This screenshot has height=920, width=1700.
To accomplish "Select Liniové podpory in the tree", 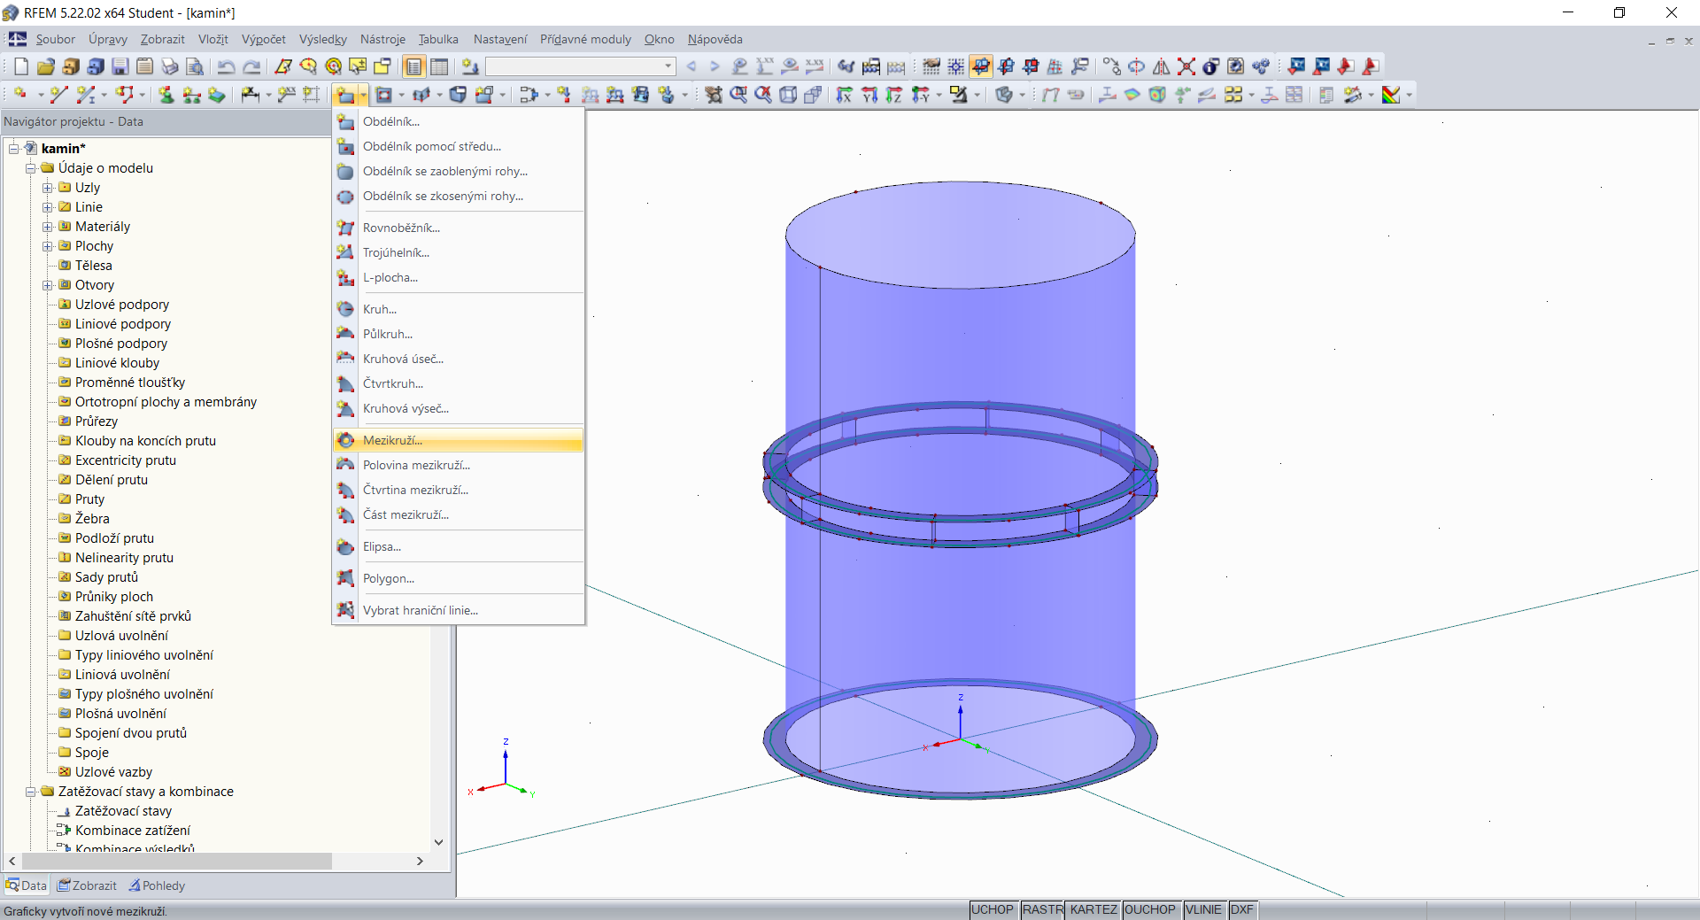I will 123,324.
